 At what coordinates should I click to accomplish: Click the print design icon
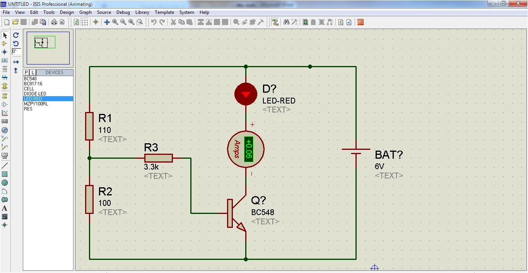[x=54, y=22]
